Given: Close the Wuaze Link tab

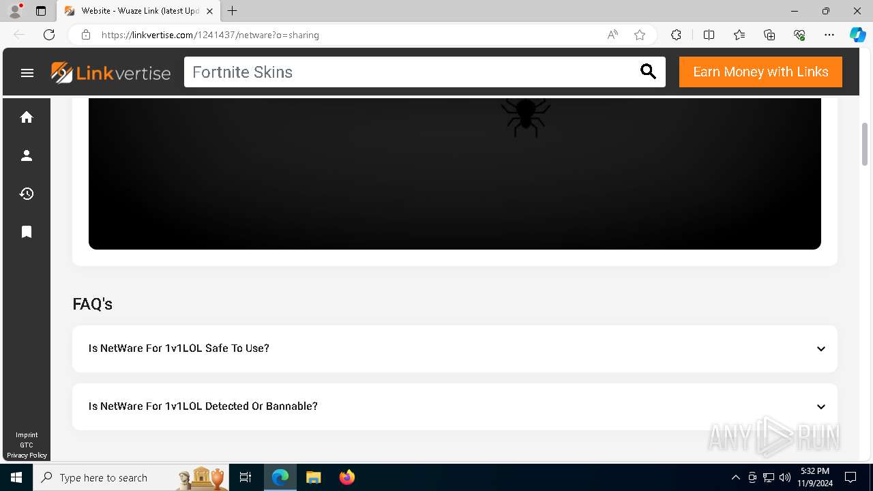Looking at the screenshot, I should (x=210, y=11).
